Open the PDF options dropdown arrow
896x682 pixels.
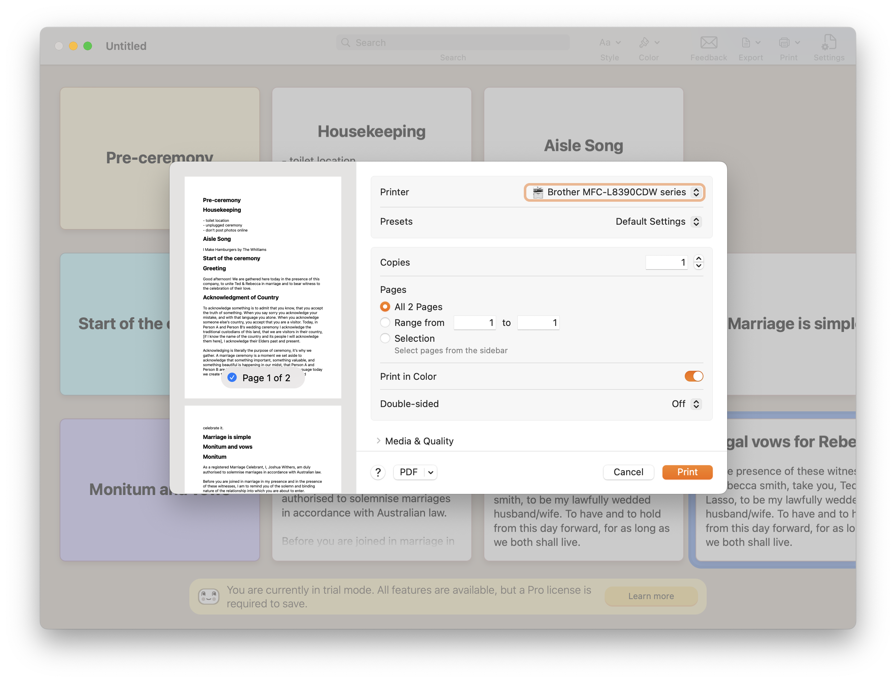click(431, 472)
